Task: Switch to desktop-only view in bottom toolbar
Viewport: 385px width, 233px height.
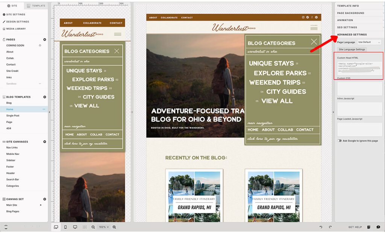Action: [x=75, y=227]
